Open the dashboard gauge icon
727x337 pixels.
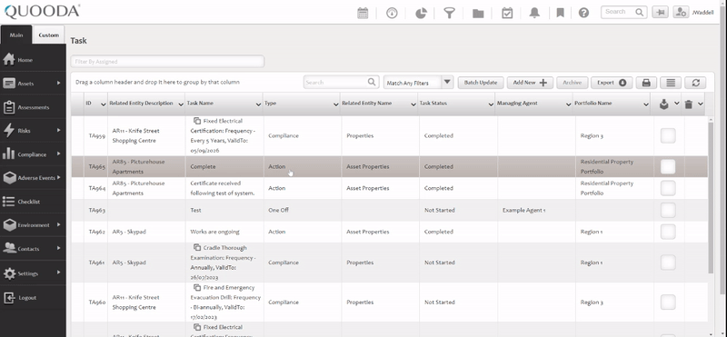click(392, 13)
